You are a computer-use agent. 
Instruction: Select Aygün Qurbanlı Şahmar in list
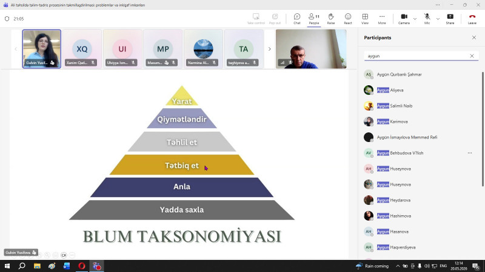click(421, 74)
